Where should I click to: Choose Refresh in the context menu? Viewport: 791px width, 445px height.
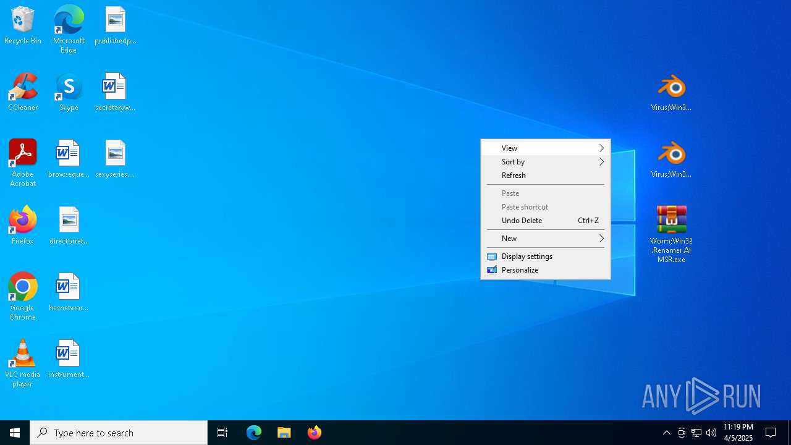click(546, 176)
